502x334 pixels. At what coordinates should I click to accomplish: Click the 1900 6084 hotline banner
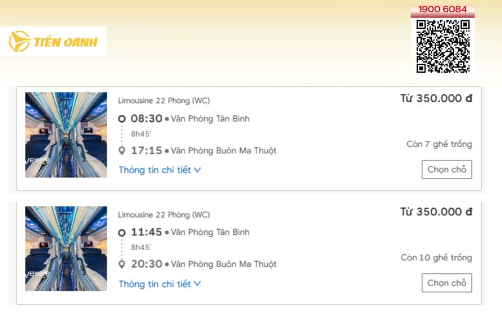pyautogui.click(x=443, y=9)
